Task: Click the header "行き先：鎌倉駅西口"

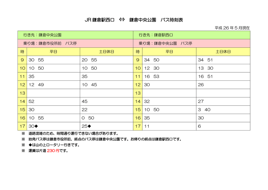Action: click(192, 35)
